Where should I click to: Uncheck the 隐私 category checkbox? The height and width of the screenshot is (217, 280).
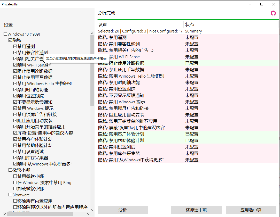coord(10,40)
